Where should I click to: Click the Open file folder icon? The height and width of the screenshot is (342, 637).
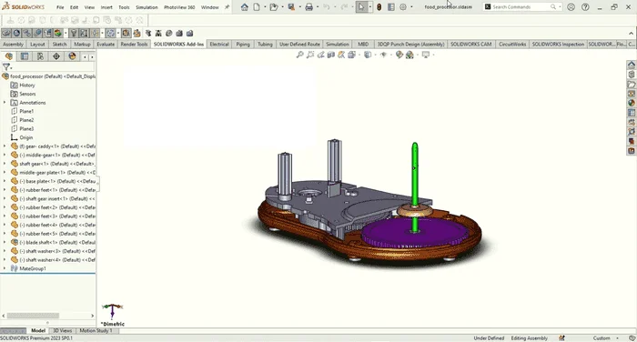click(274, 7)
